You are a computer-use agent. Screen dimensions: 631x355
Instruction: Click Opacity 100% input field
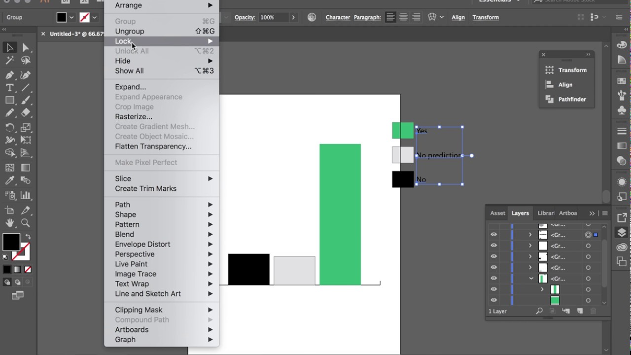click(273, 17)
